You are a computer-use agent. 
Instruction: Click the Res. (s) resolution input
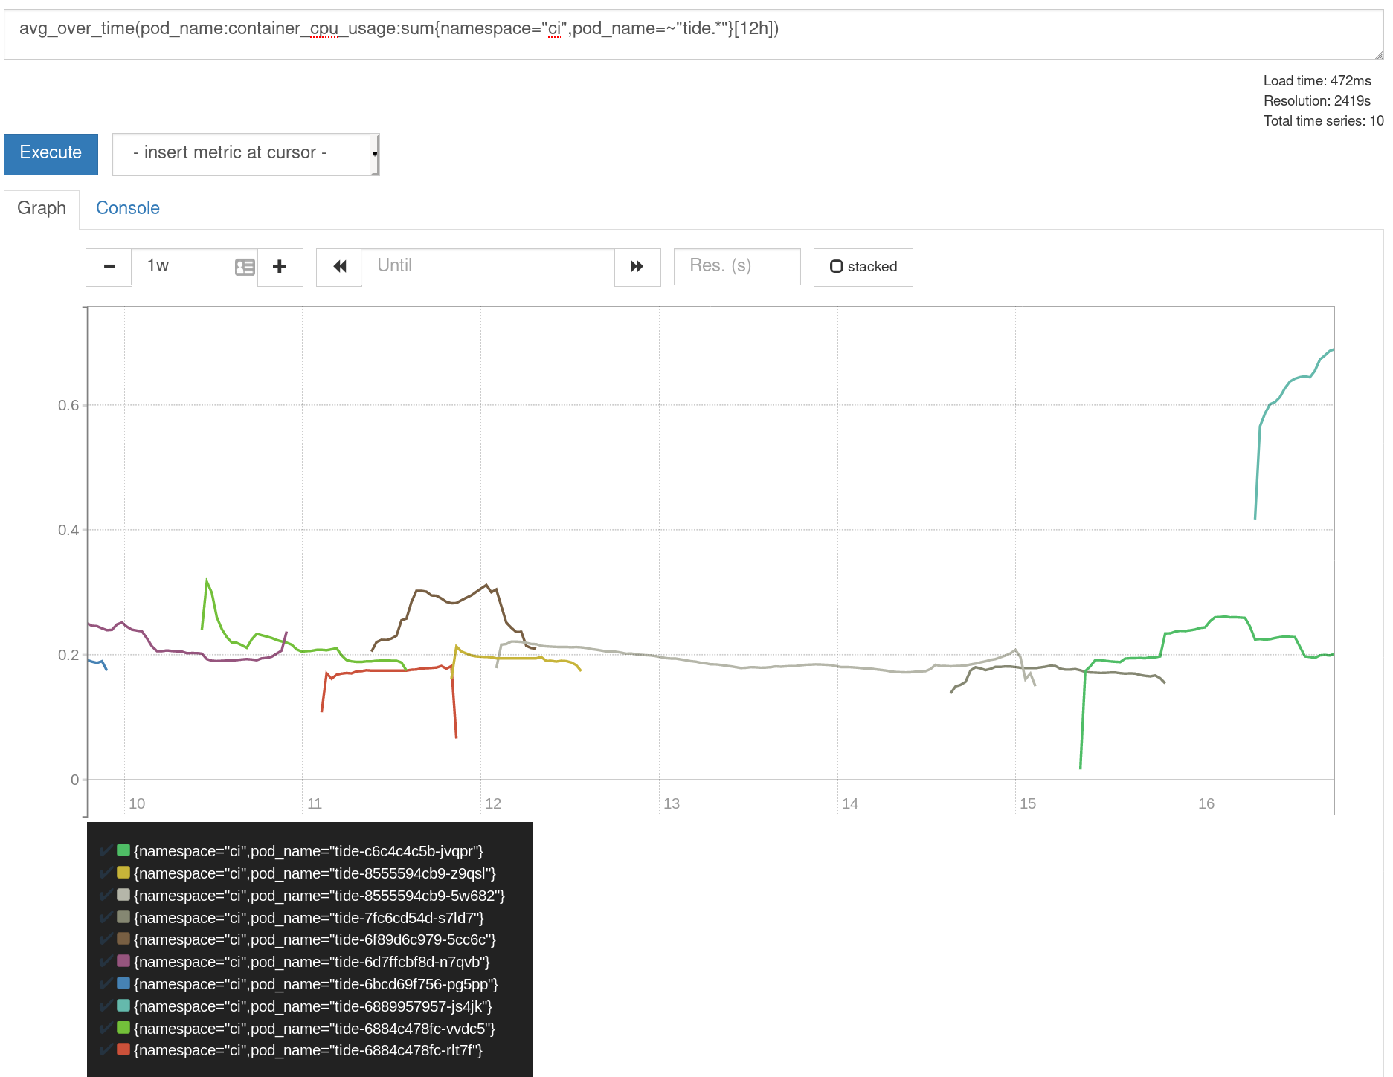(x=737, y=267)
